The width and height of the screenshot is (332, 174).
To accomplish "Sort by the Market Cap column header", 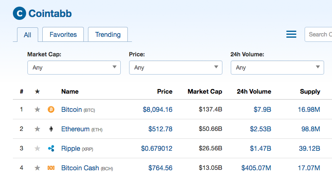I will [x=205, y=92].
